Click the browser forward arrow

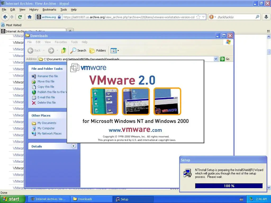click(x=12, y=17)
